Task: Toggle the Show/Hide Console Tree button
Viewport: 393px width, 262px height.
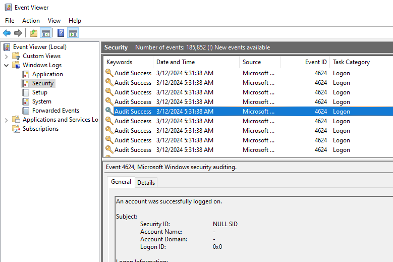Action: [46, 33]
